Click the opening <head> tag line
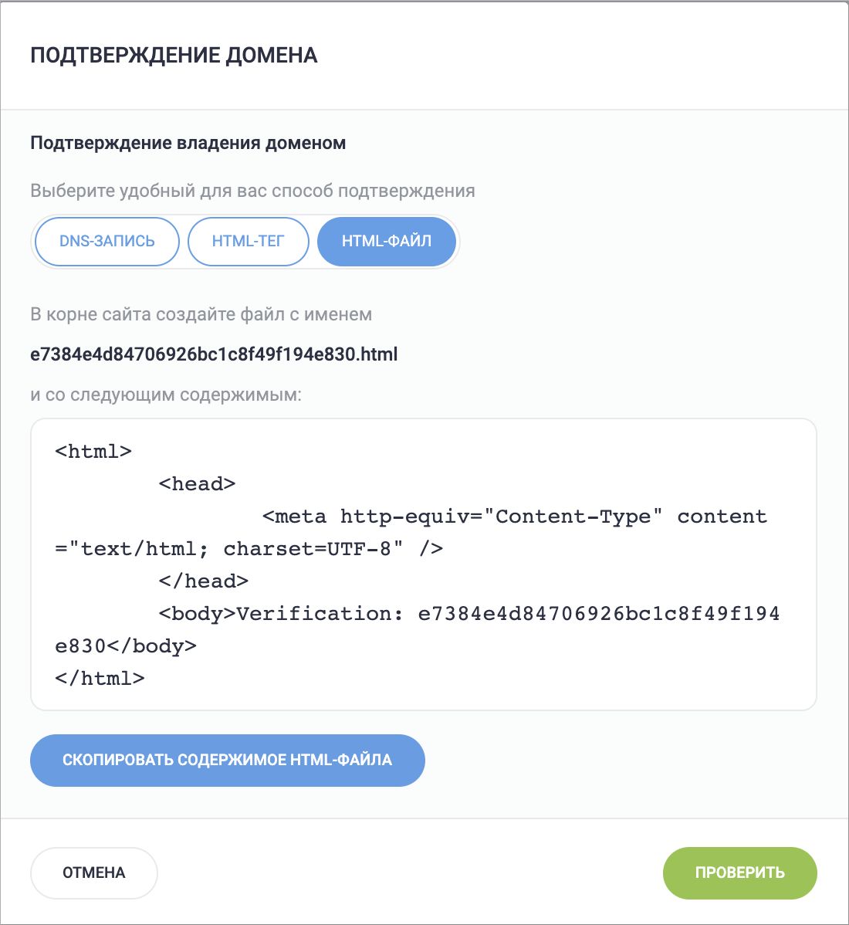Image resolution: width=849 pixels, height=925 pixels. pos(197,484)
